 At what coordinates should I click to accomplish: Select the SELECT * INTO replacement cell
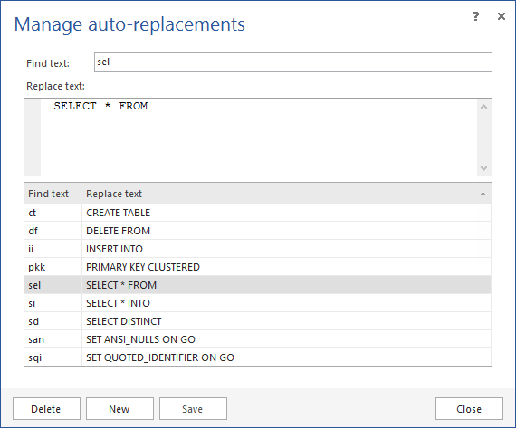point(286,303)
